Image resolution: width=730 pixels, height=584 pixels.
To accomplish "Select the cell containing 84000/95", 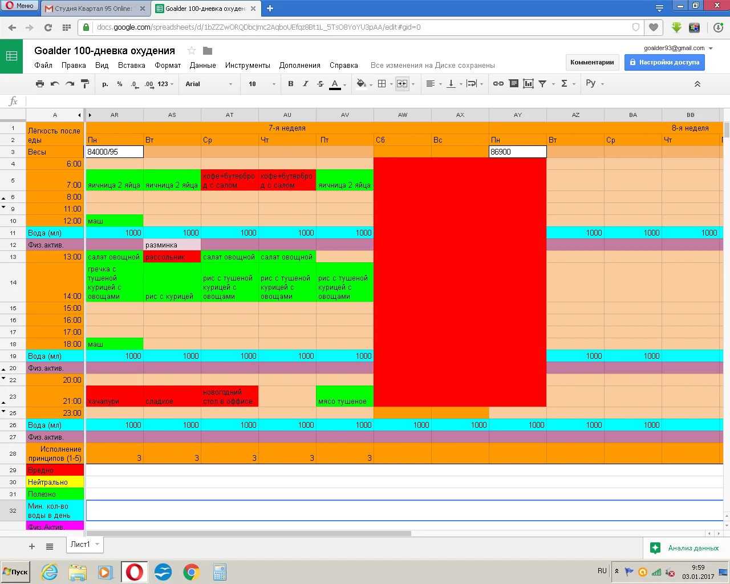I will click(x=115, y=152).
